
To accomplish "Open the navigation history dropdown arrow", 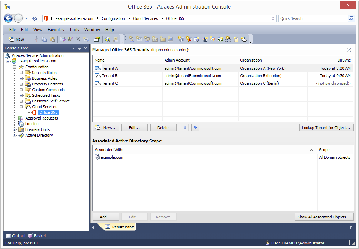I will click(27, 18).
